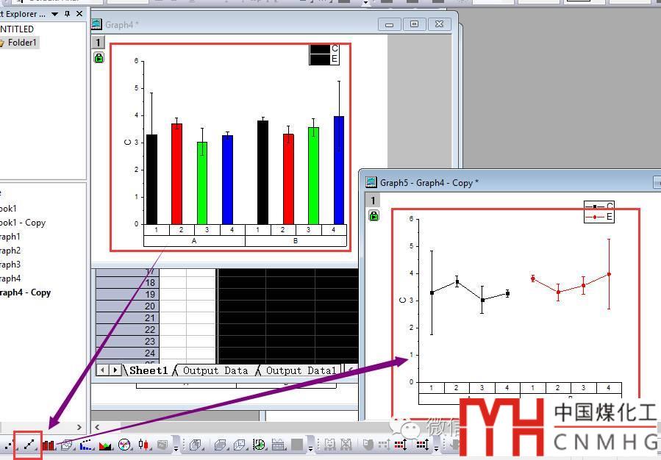
Task: Choose the 3D surface plot tool
Action: pos(220,445)
